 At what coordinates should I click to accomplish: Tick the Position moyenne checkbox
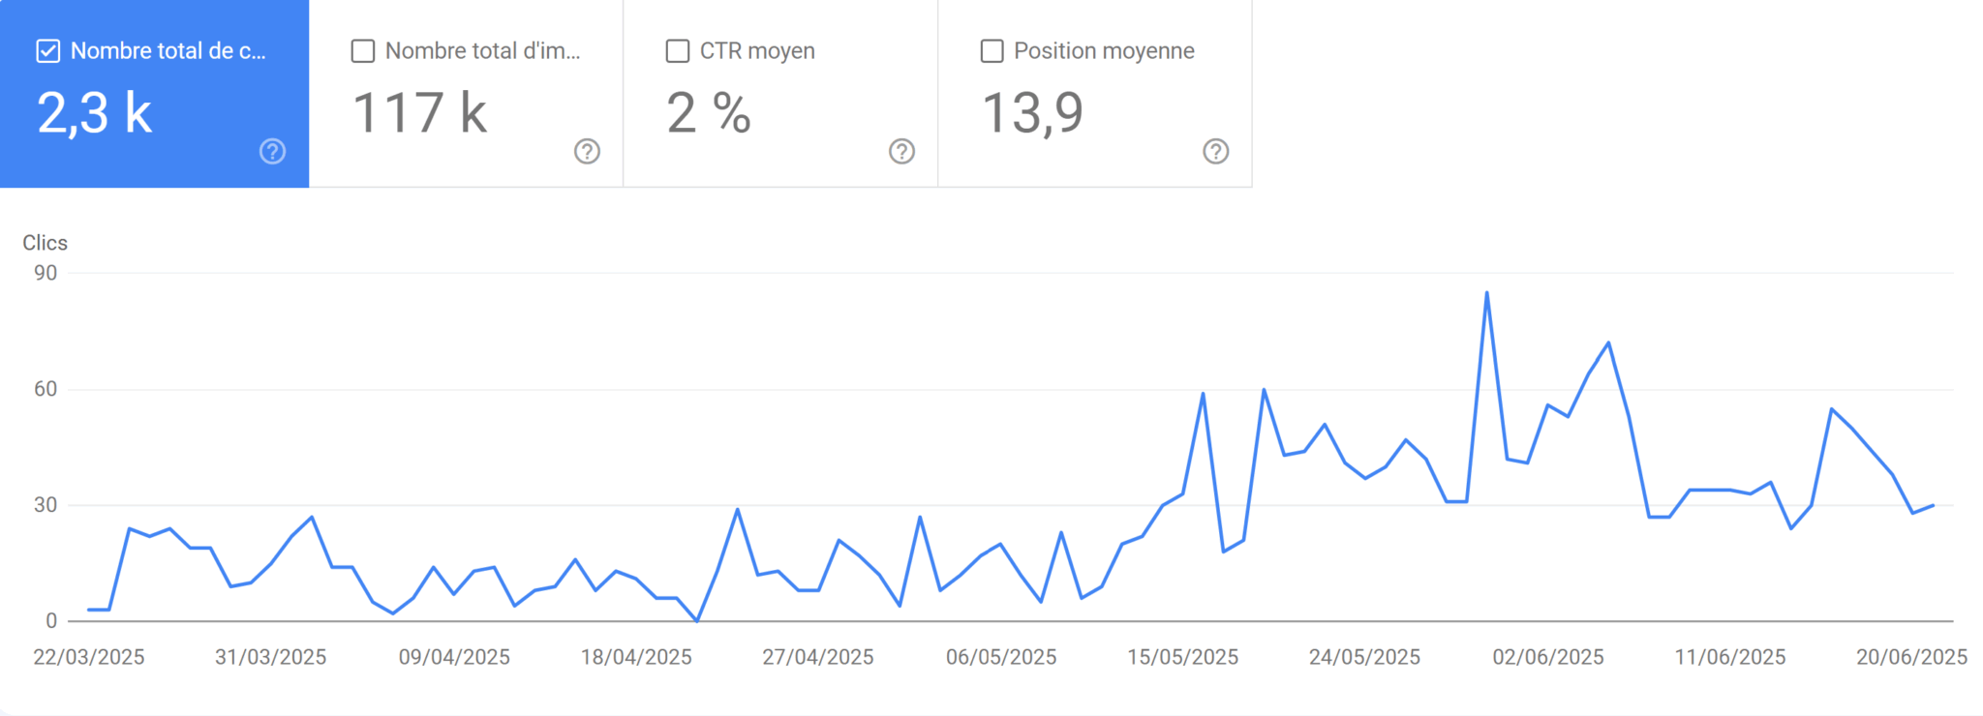[x=991, y=51]
